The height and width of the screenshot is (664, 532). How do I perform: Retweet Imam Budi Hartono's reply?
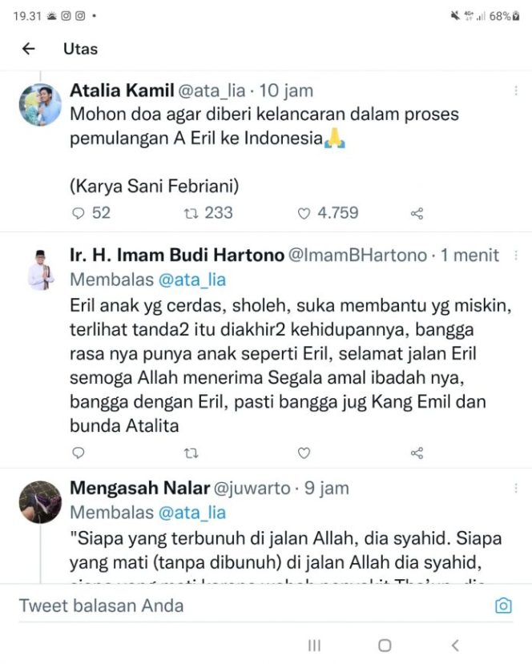pyautogui.click(x=191, y=453)
